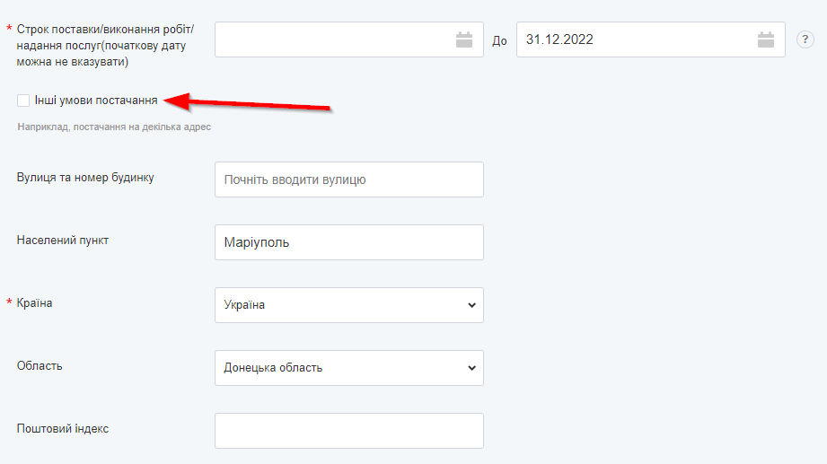Click the required 'Країна' field label

pyautogui.click(x=35, y=303)
